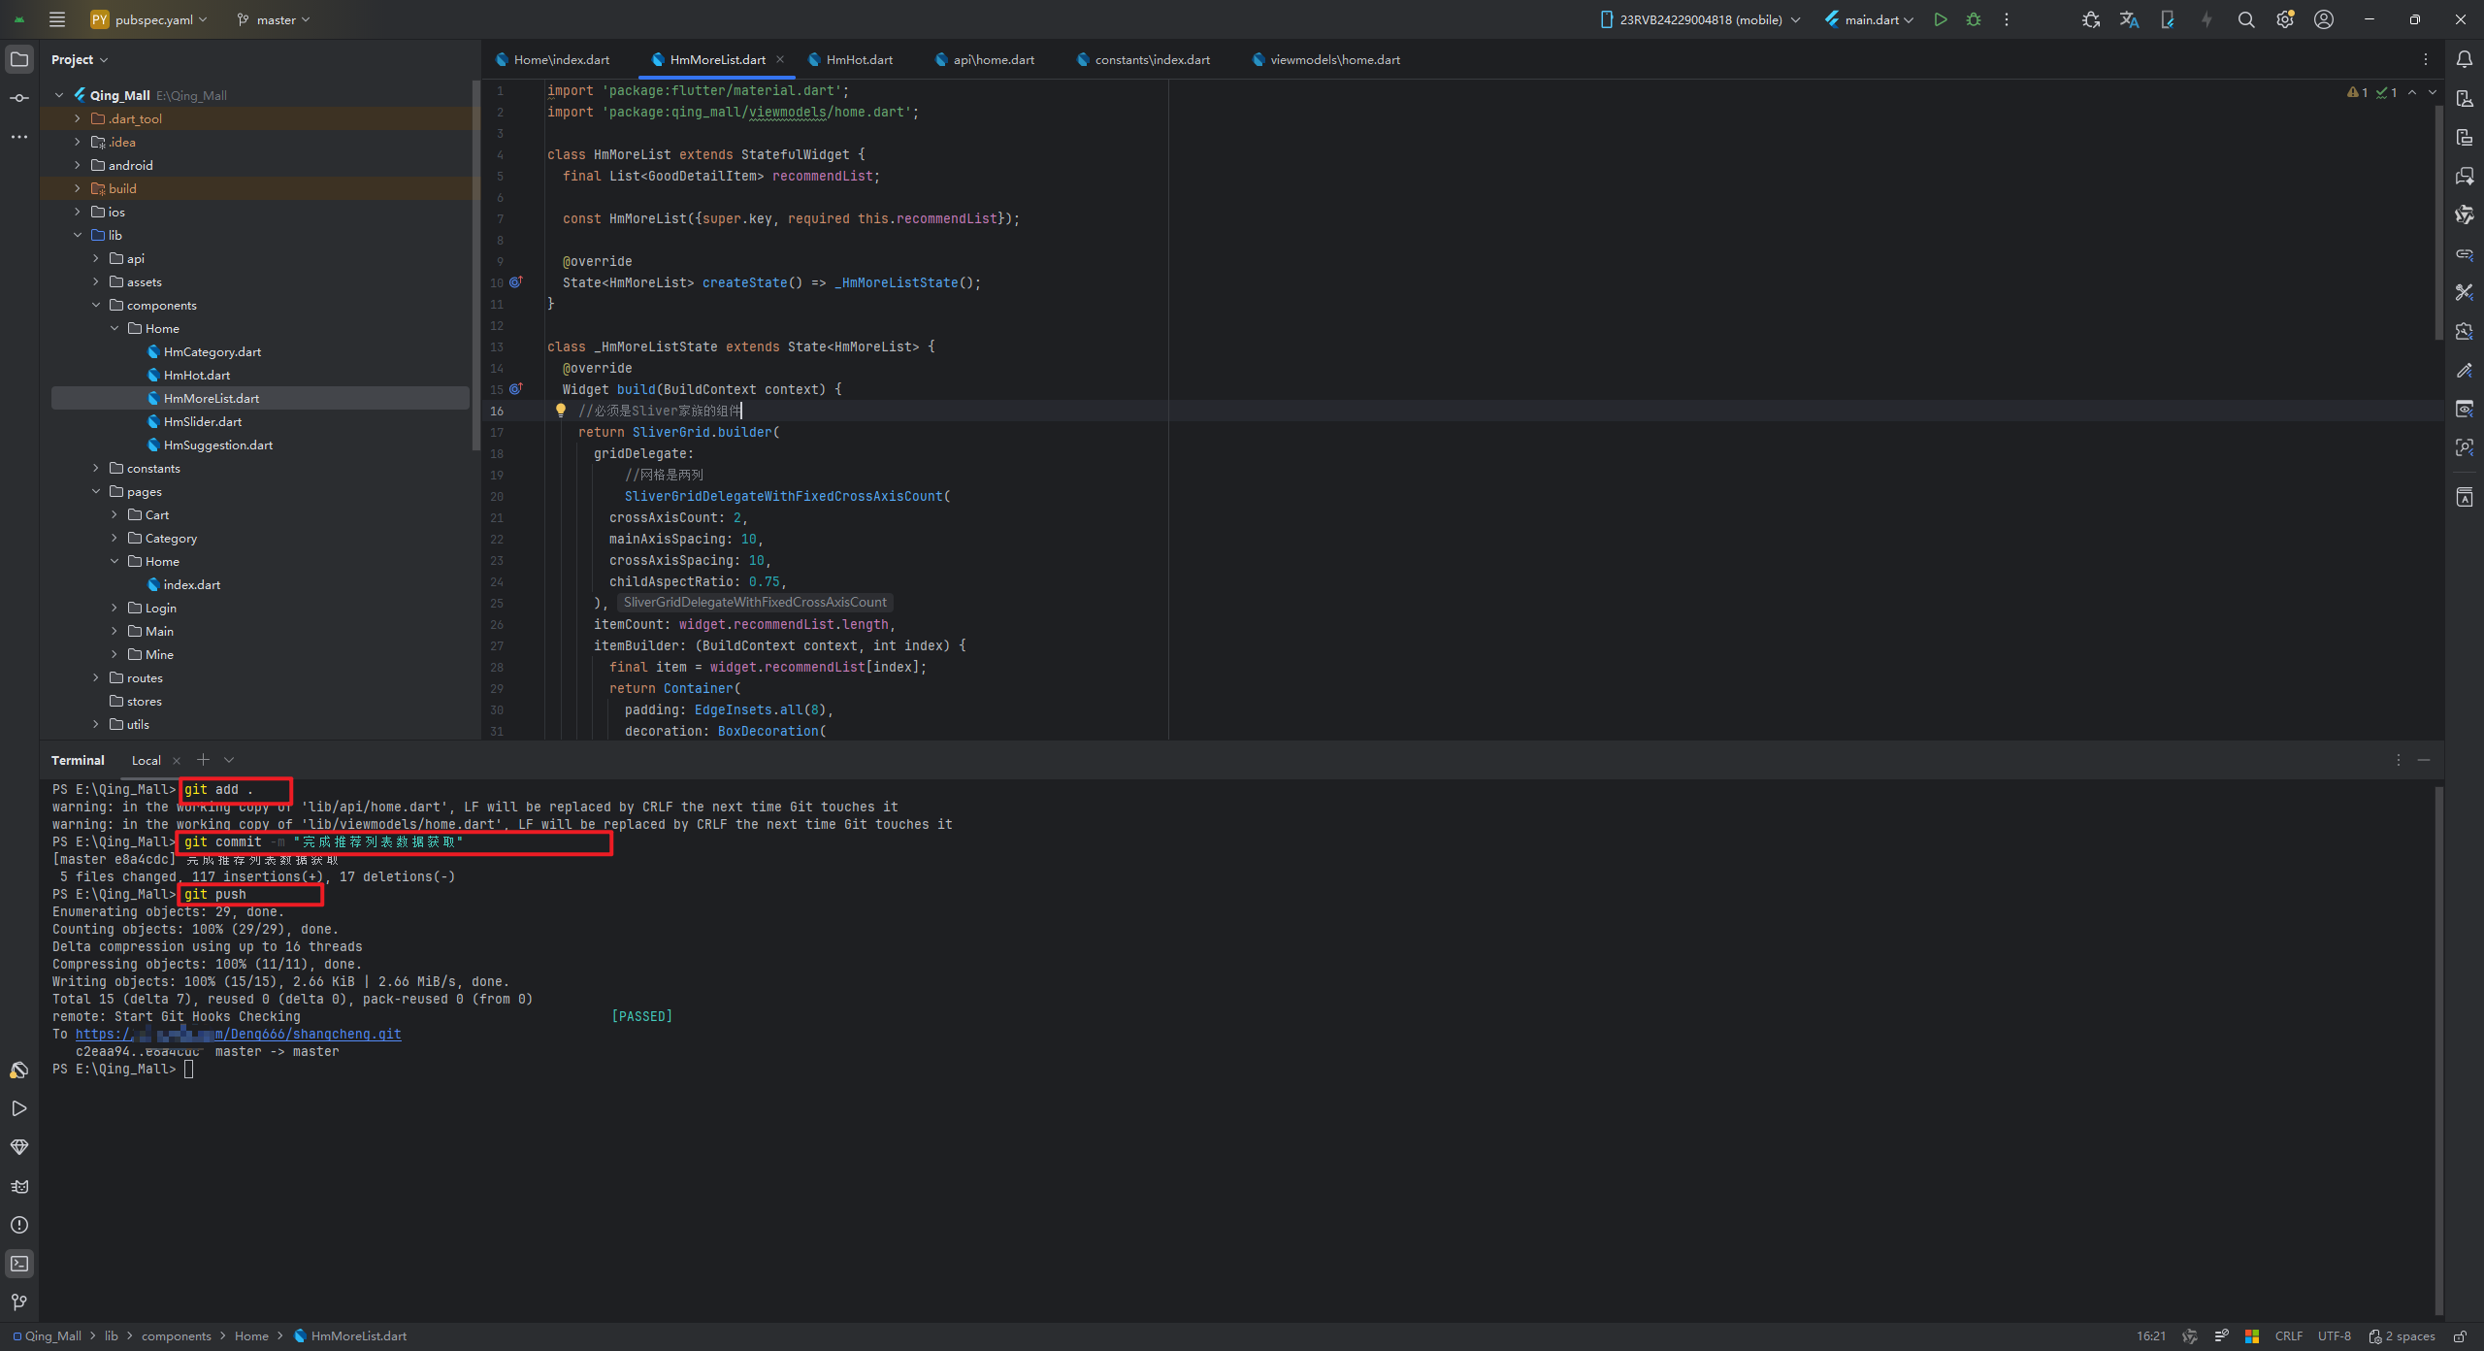The image size is (2484, 1351).
Task: Switch to HmHot.dart editor tab
Action: 858,59
